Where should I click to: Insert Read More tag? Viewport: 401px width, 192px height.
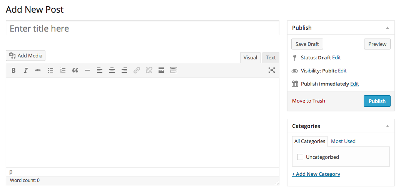161,70
